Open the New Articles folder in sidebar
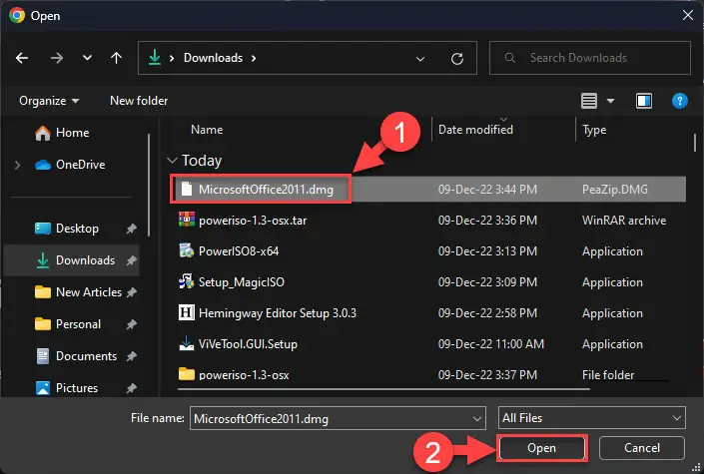704x474 pixels. pos(78,292)
